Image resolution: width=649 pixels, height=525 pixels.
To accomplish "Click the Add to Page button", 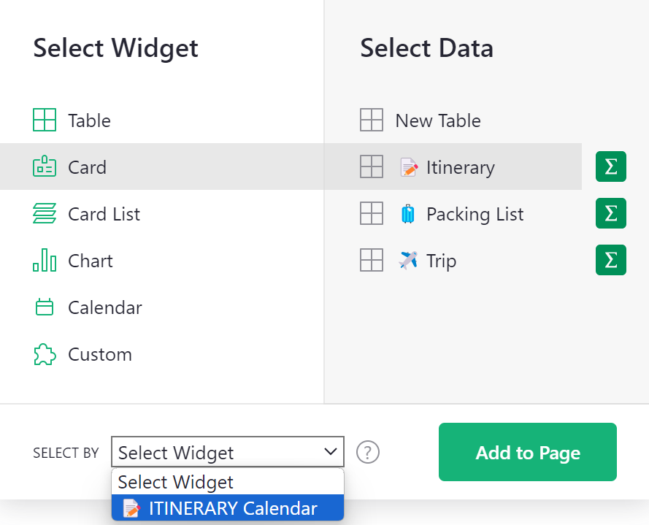I will pyautogui.click(x=527, y=452).
